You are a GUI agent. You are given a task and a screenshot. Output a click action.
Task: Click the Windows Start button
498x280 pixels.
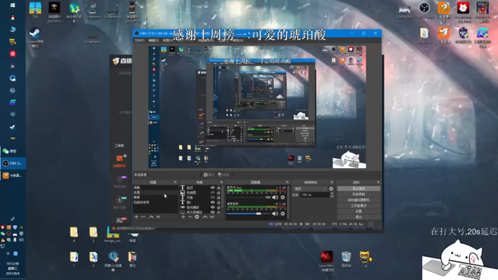12,5
